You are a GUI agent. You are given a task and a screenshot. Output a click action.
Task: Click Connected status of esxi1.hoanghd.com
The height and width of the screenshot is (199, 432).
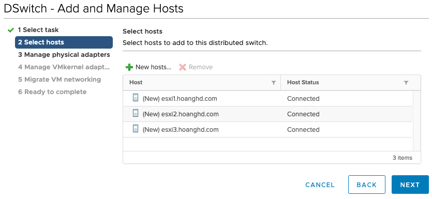pyautogui.click(x=303, y=99)
